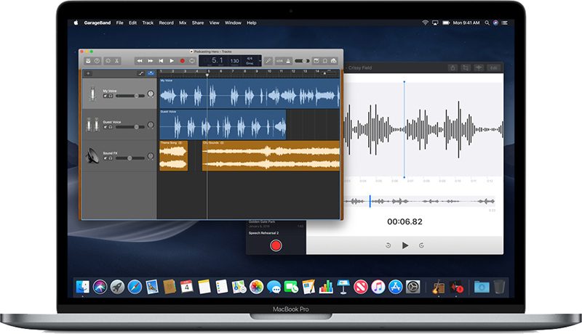Solo the Guest Voice track
This screenshot has height=334, width=582.
point(111,127)
